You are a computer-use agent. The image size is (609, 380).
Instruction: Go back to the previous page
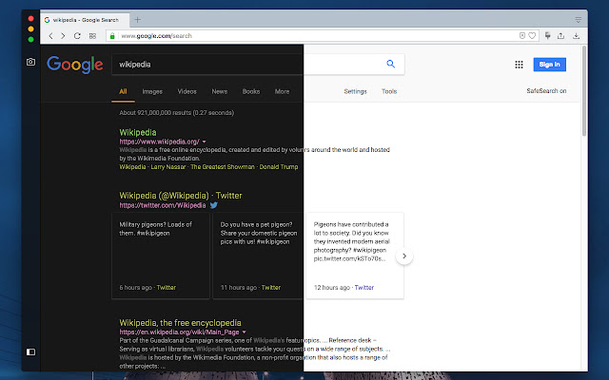50,36
